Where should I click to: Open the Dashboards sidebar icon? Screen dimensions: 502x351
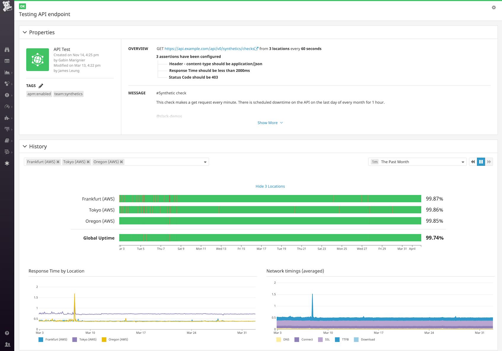(x=7, y=61)
